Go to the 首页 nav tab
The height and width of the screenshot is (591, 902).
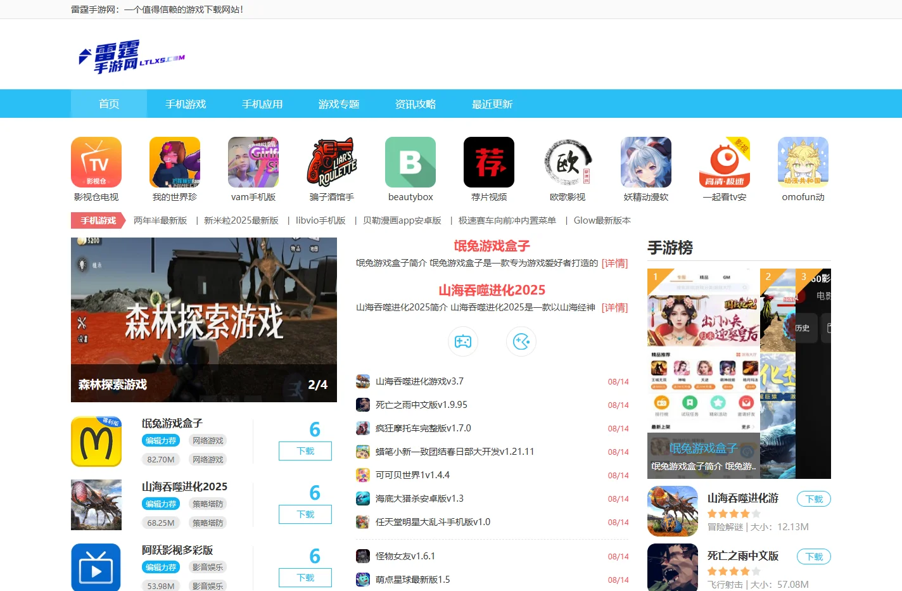click(x=109, y=104)
